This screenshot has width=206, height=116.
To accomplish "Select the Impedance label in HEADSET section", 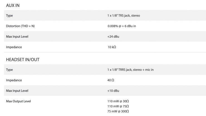I will (x=14, y=80).
